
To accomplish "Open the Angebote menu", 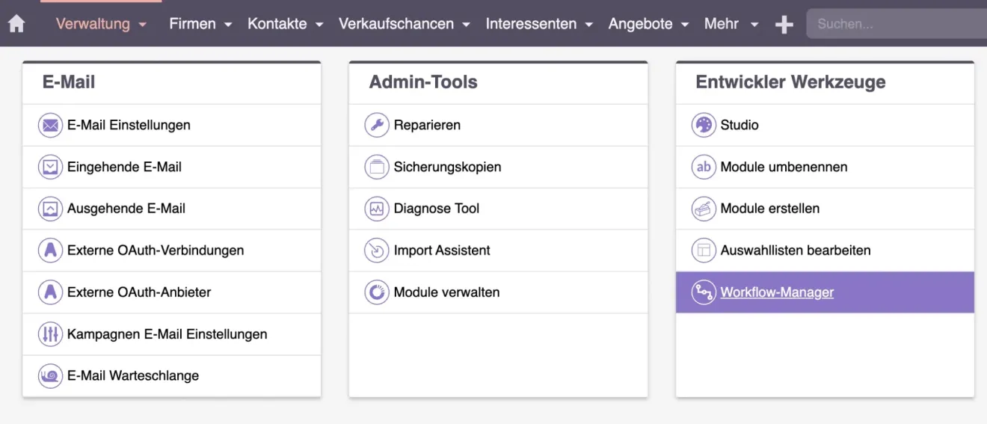I will (x=641, y=24).
